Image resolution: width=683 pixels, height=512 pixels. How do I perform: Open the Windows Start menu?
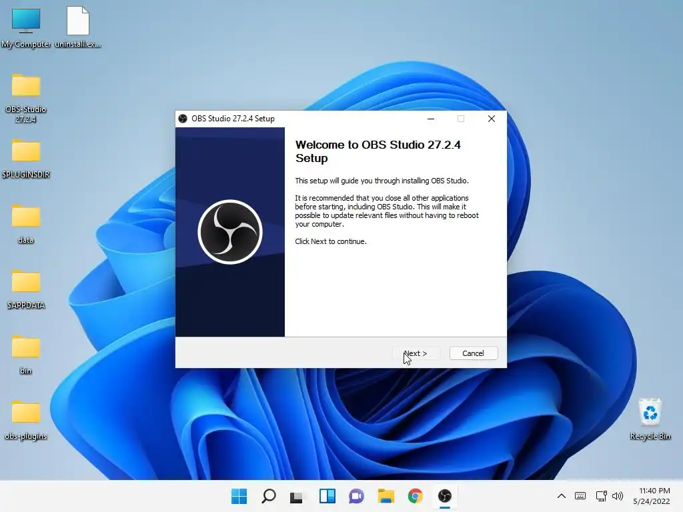click(x=239, y=496)
